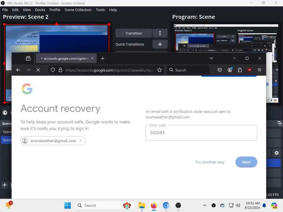
Task: Click the Firefox view recent browsing icon
Action: coord(28,58)
